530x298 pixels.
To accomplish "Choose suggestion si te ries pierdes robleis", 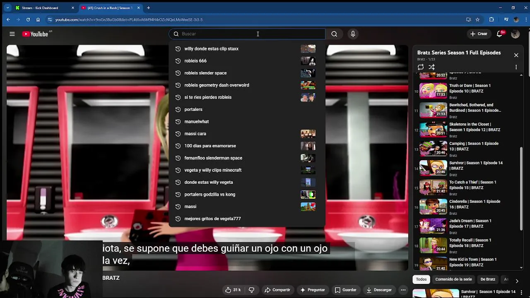I will (247, 97).
